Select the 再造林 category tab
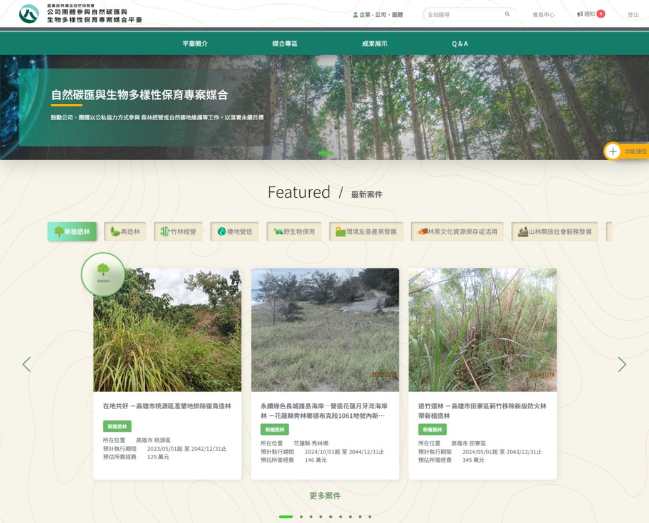Screen dimensions: 649x523 pyautogui.click(x=125, y=231)
